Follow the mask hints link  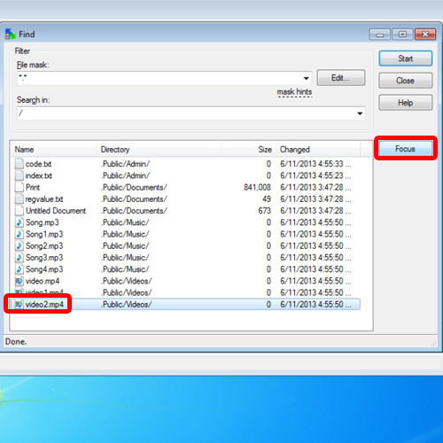[294, 92]
